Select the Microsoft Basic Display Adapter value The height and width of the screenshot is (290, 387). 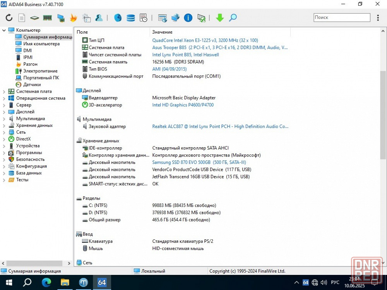point(184,98)
